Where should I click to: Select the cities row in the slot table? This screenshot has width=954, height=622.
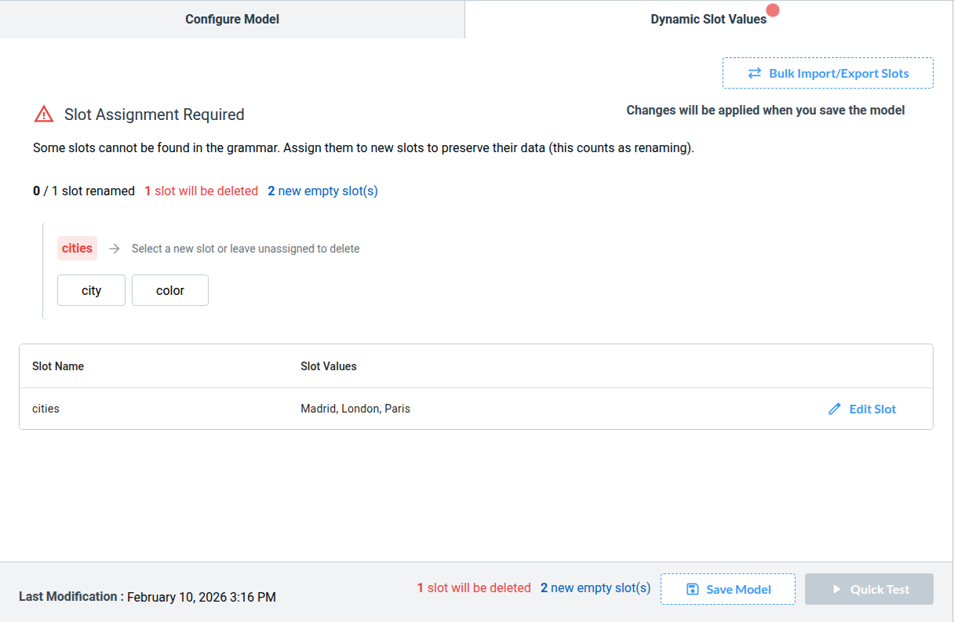coord(46,409)
